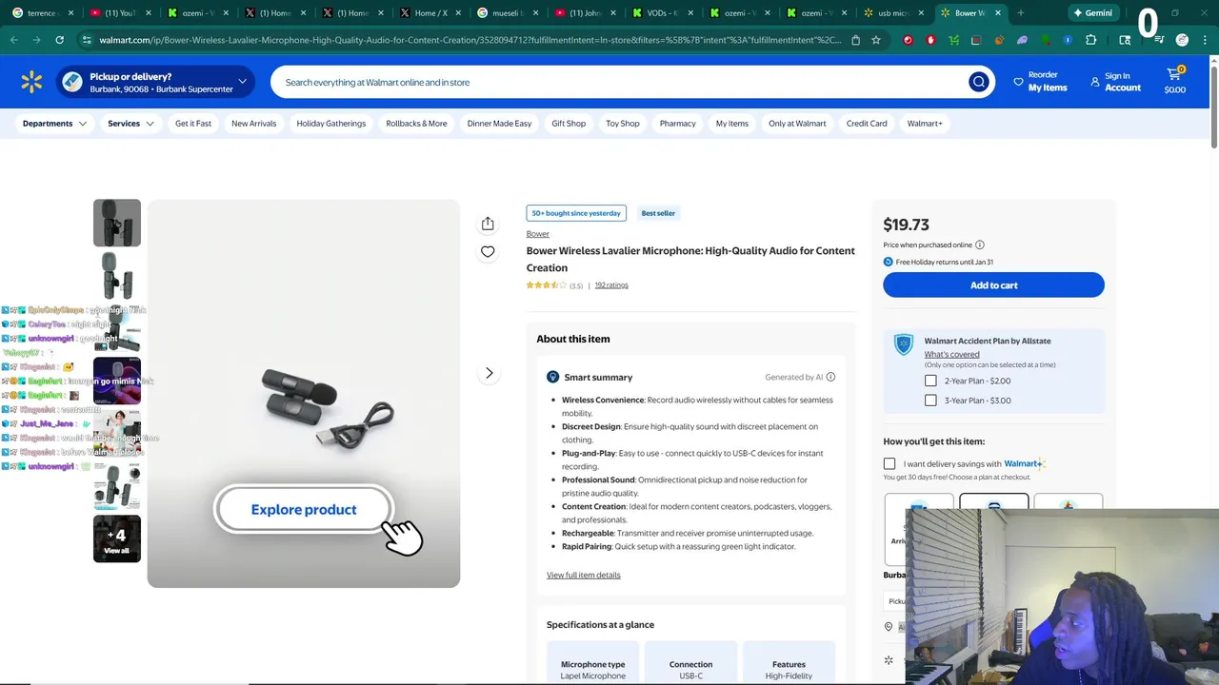Screen dimensions: 1219x685
Task: Click View full item details link
Action: click(583, 575)
